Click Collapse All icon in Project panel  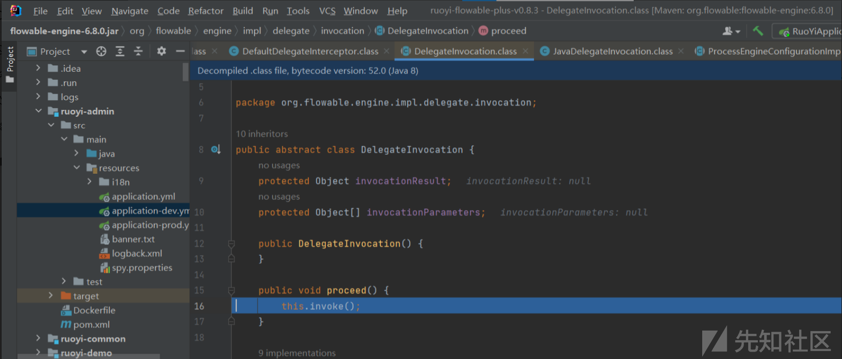[138, 51]
